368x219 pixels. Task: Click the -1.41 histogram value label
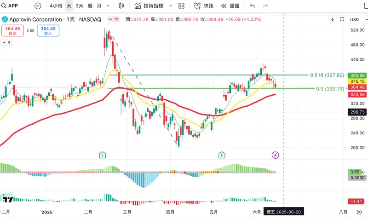(x=356, y=202)
